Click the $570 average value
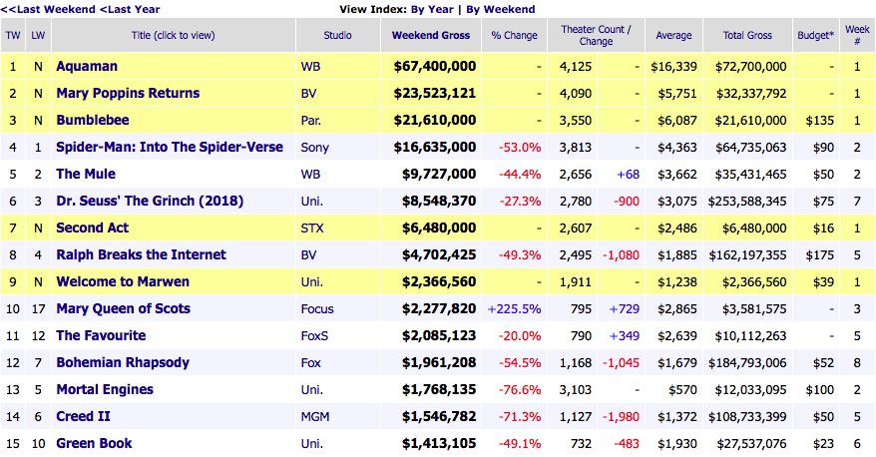Screen dimensions: 876x457 pos(682,389)
